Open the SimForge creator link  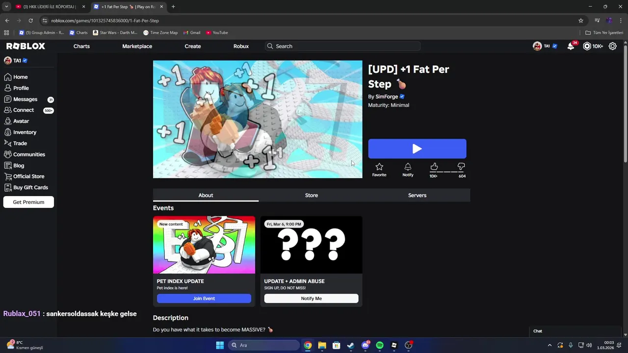[387, 97]
